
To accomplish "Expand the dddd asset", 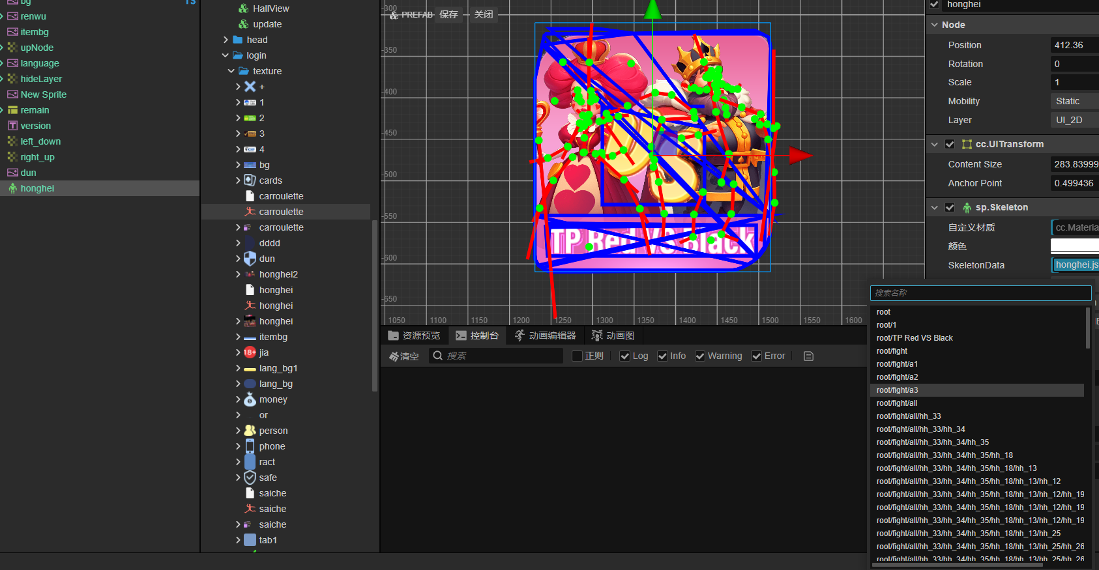I will pos(238,243).
